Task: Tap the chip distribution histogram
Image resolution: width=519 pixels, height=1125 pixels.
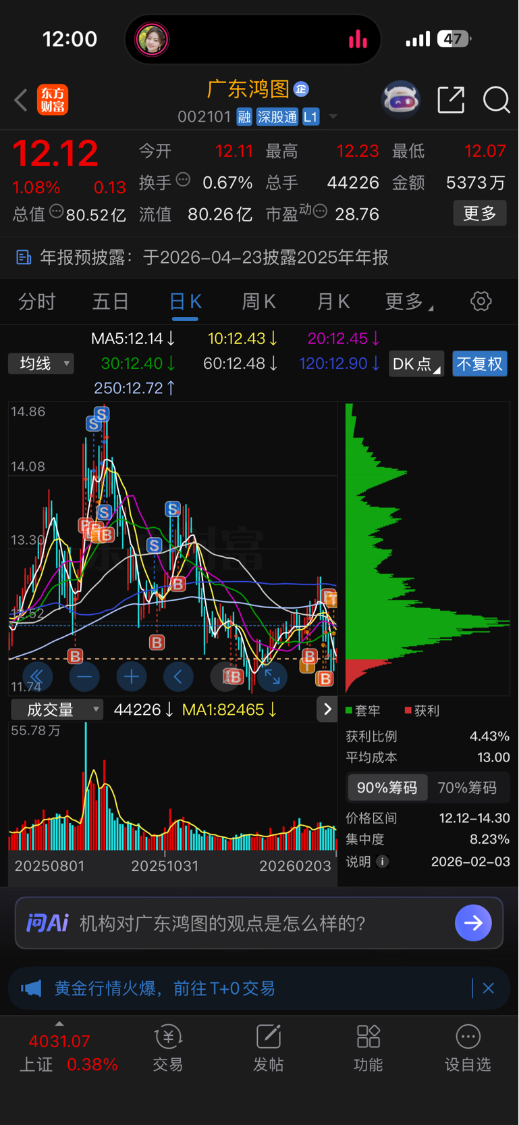Action: tap(427, 548)
